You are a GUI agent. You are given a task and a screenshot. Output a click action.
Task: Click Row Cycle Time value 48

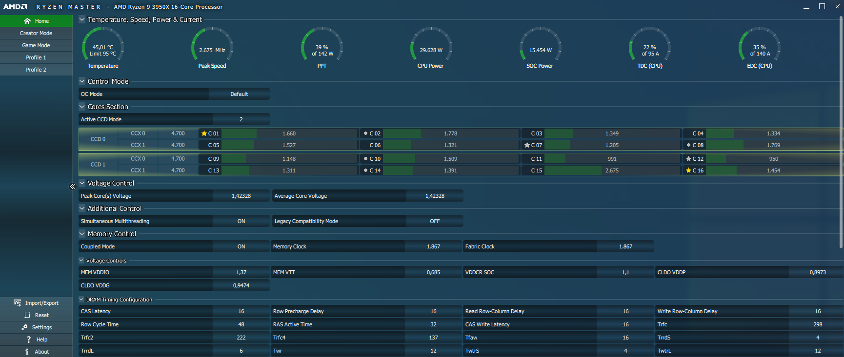point(241,324)
